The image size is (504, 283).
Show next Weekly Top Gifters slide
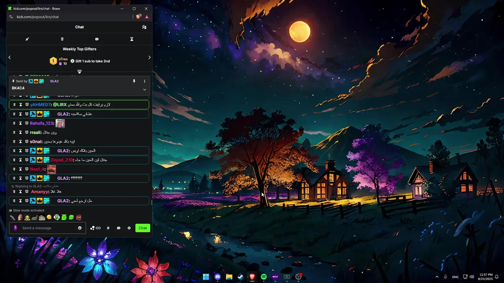(149, 57)
